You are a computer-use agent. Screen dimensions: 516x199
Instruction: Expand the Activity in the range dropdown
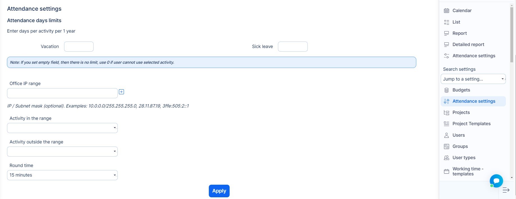pyautogui.click(x=62, y=128)
